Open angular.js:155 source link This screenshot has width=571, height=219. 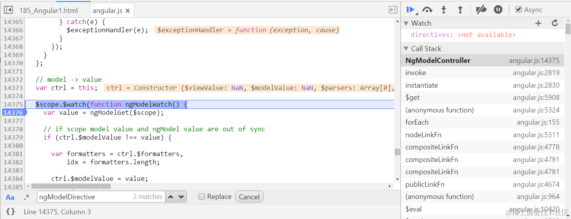point(538,122)
